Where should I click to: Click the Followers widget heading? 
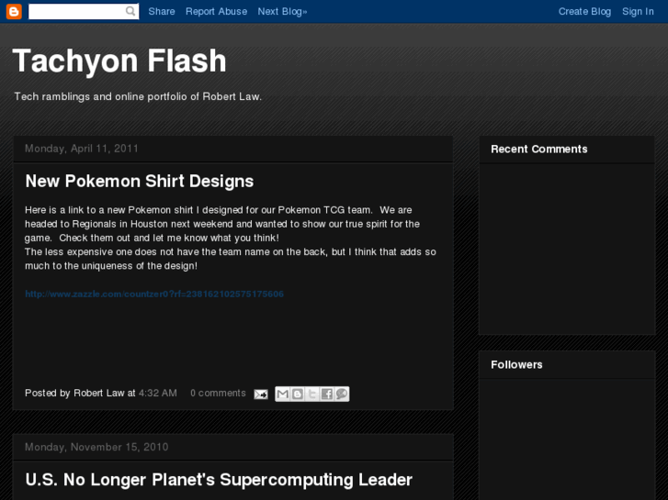click(516, 365)
